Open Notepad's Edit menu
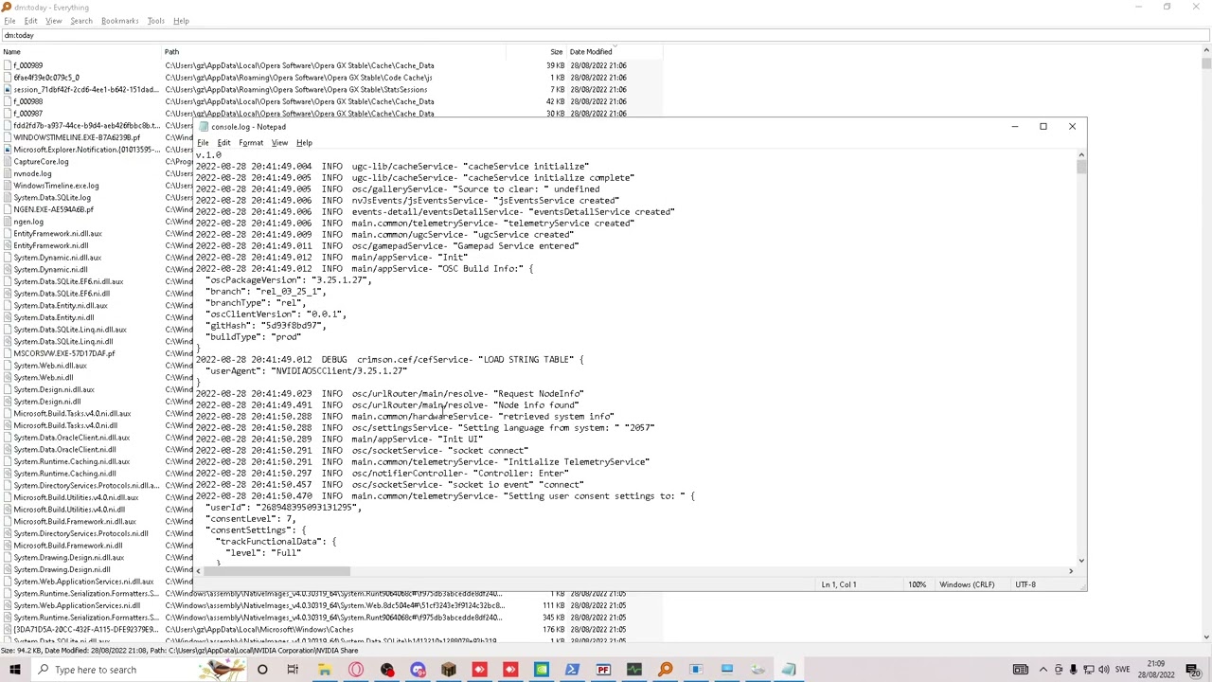This screenshot has width=1212, height=682. pos(223,143)
